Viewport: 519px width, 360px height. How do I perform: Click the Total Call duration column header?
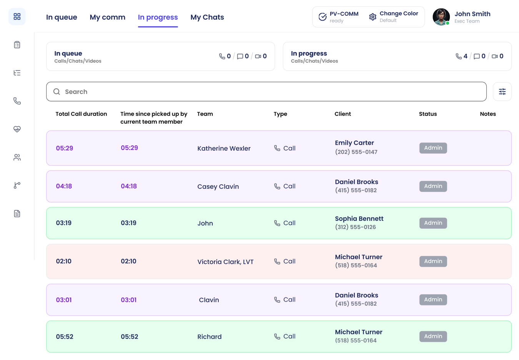pyautogui.click(x=81, y=114)
